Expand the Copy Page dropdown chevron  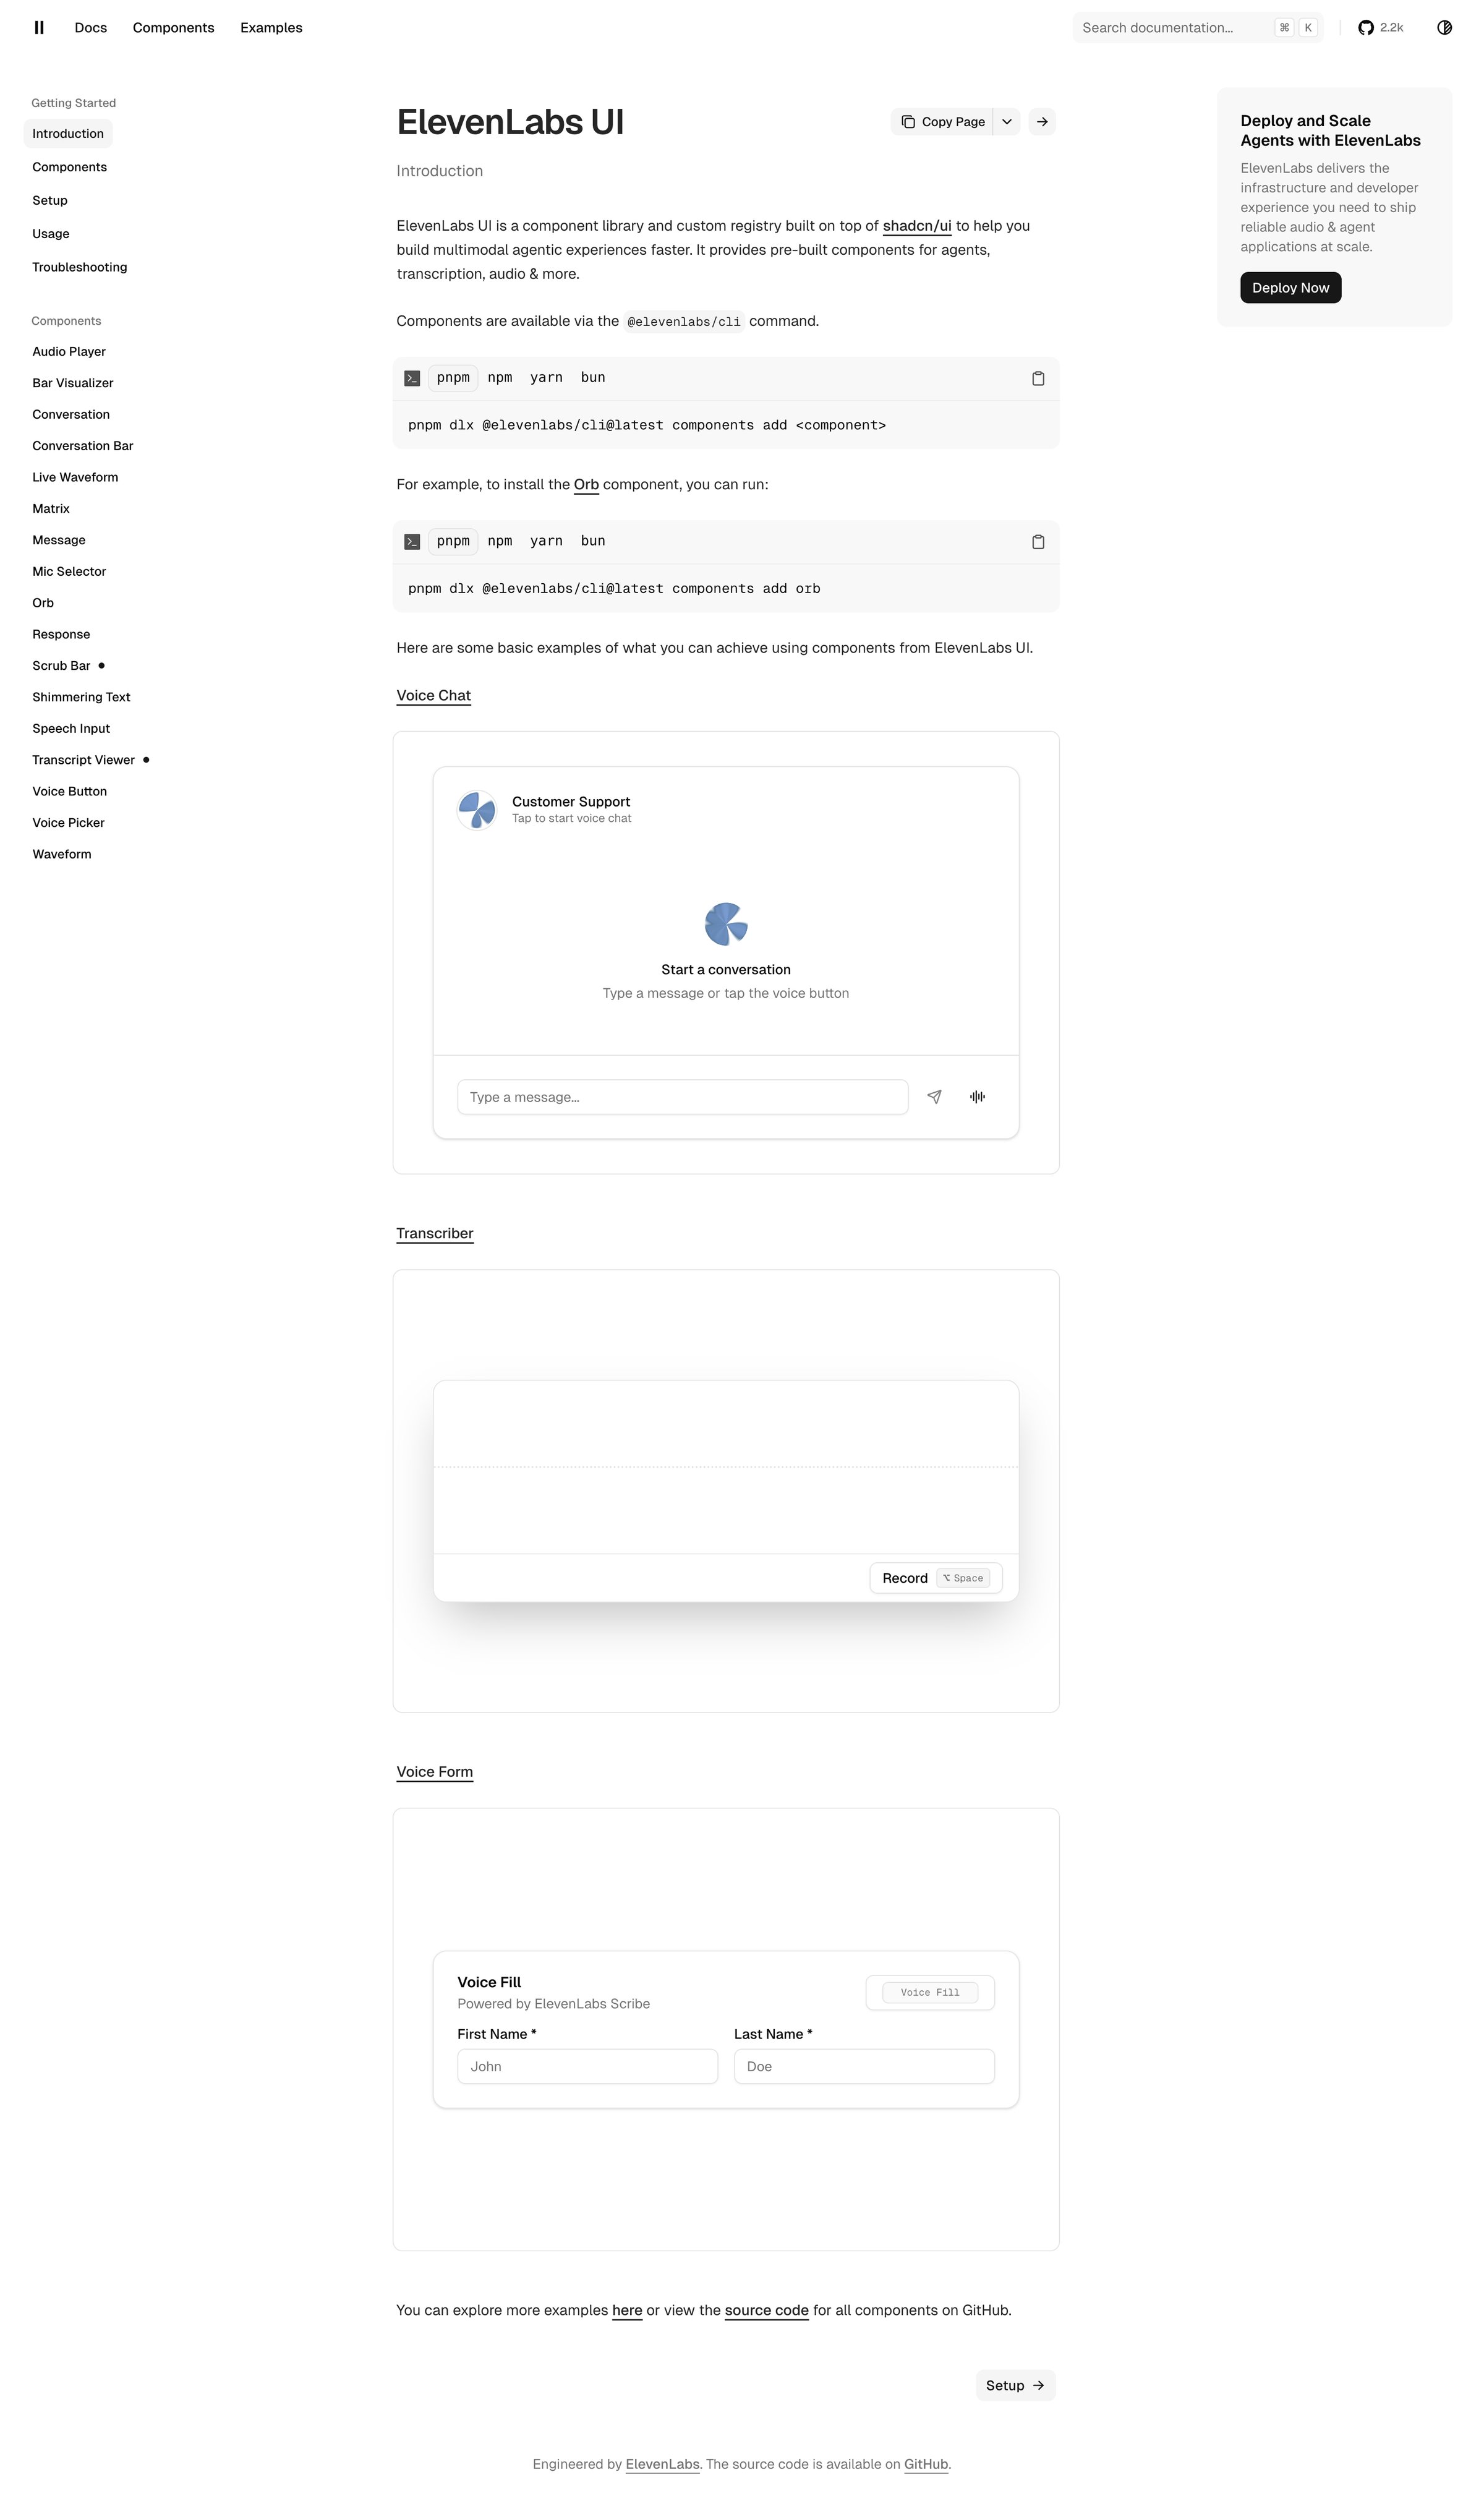point(1007,122)
